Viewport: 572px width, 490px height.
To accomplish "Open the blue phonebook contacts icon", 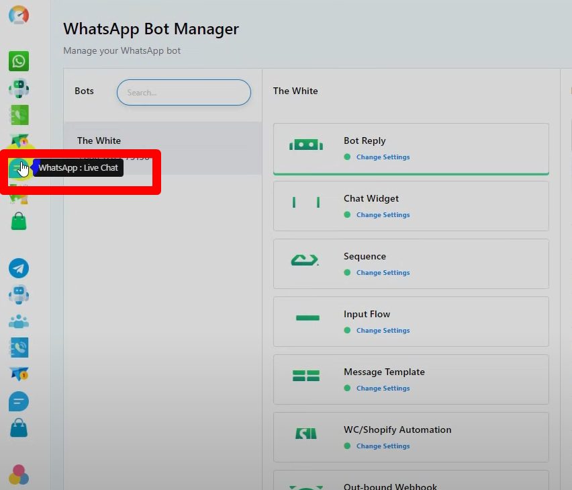I will pos(19,348).
